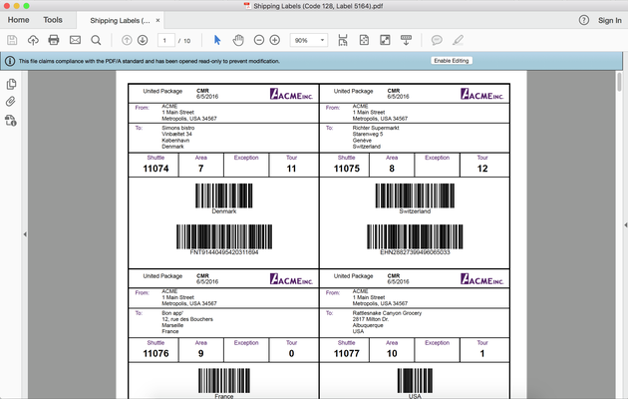Click the fit width scrolling icon

343,40
